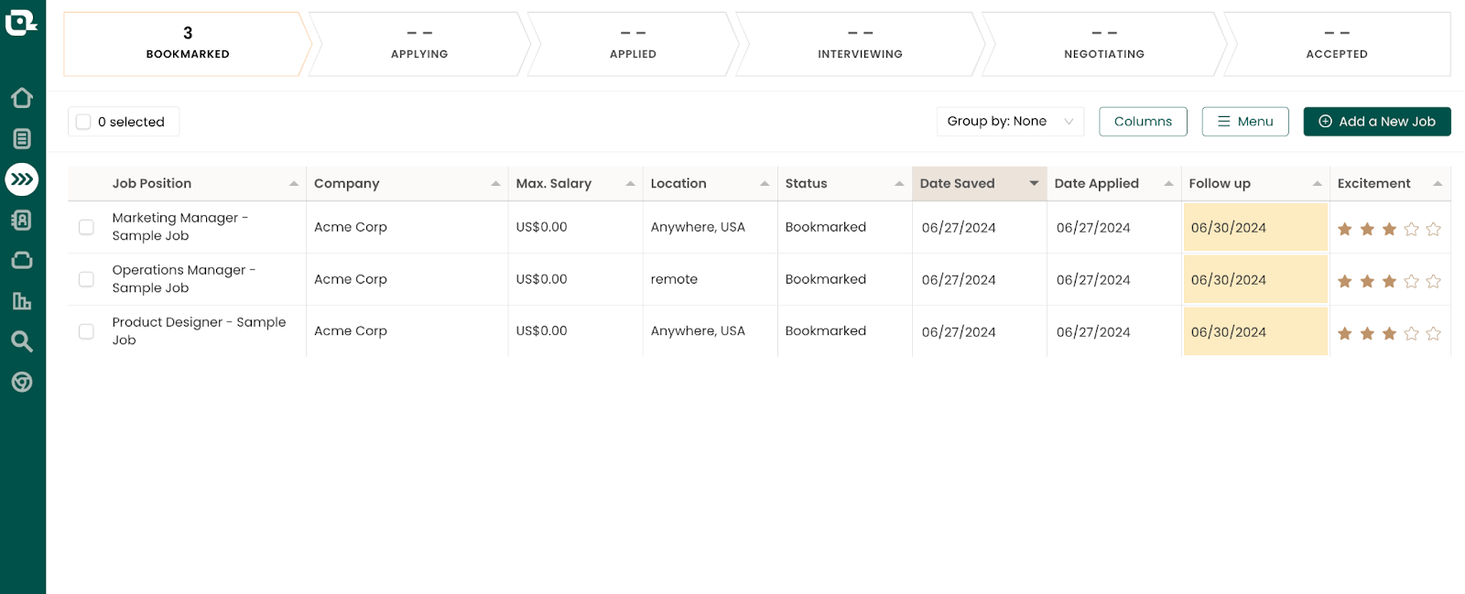Click Product Designer's Date Saved 06/27/2024 cell

coord(980,331)
